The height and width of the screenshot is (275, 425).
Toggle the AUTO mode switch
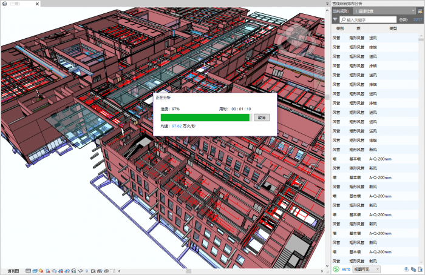pyautogui.click(x=346, y=269)
